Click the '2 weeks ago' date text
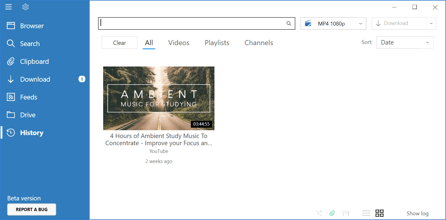The image size is (446, 220). tap(159, 161)
